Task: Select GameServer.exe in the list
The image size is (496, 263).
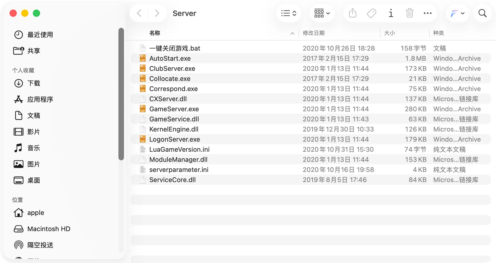Action: [x=311, y=109]
